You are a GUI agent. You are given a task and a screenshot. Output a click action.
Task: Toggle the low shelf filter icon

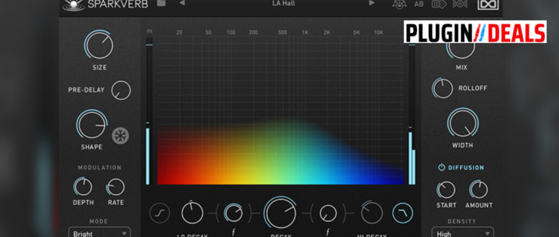point(160,213)
